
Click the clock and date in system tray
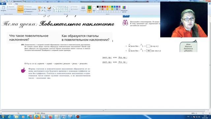click(205, 117)
